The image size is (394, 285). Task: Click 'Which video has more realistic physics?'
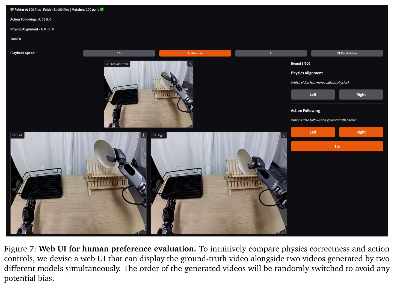320,83
